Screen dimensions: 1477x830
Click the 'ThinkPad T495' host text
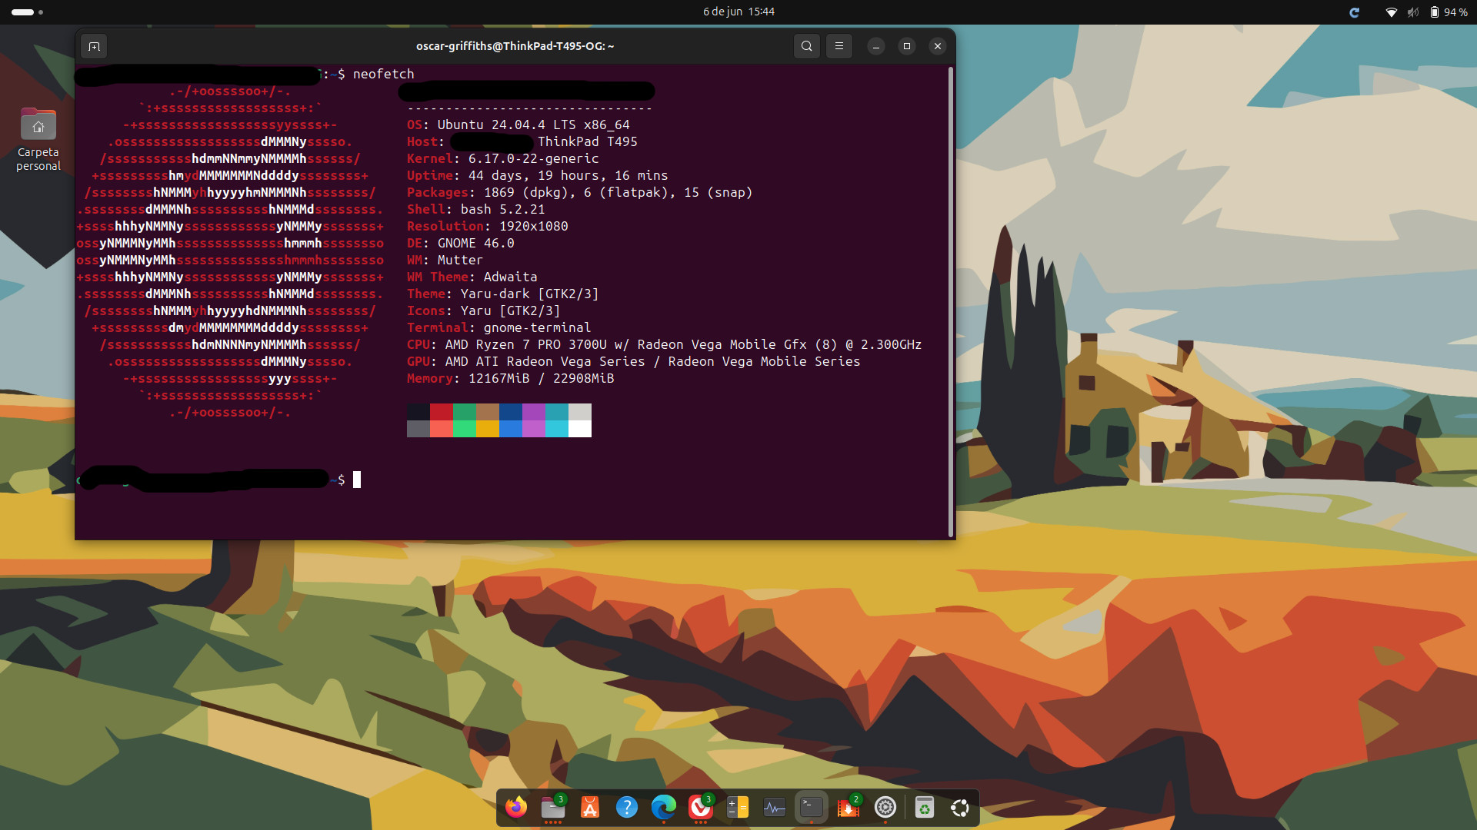(588, 141)
